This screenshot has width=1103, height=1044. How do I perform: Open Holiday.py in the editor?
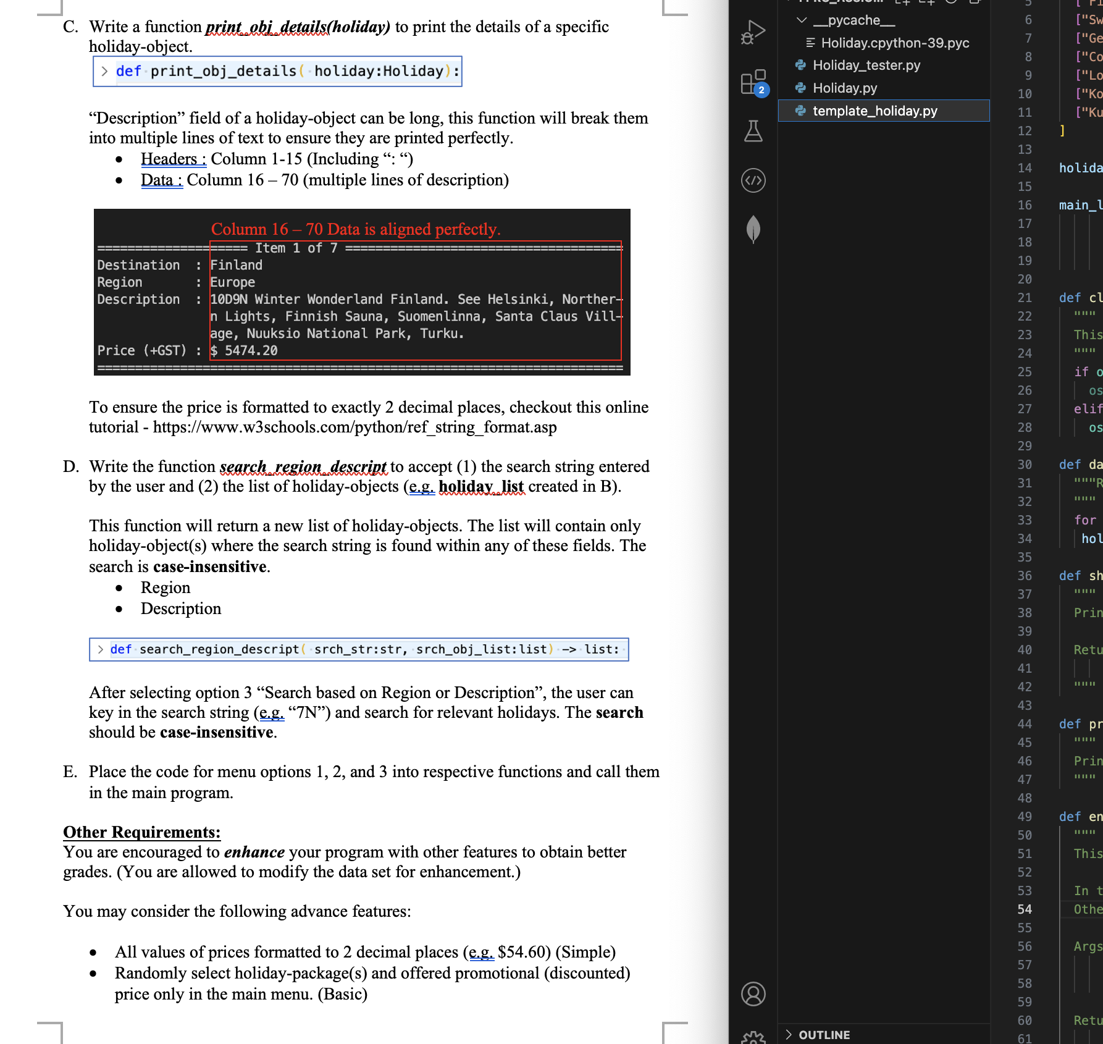pos(843,88)
